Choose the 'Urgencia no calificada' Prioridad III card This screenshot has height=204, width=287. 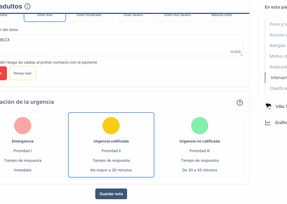[200, 145]
